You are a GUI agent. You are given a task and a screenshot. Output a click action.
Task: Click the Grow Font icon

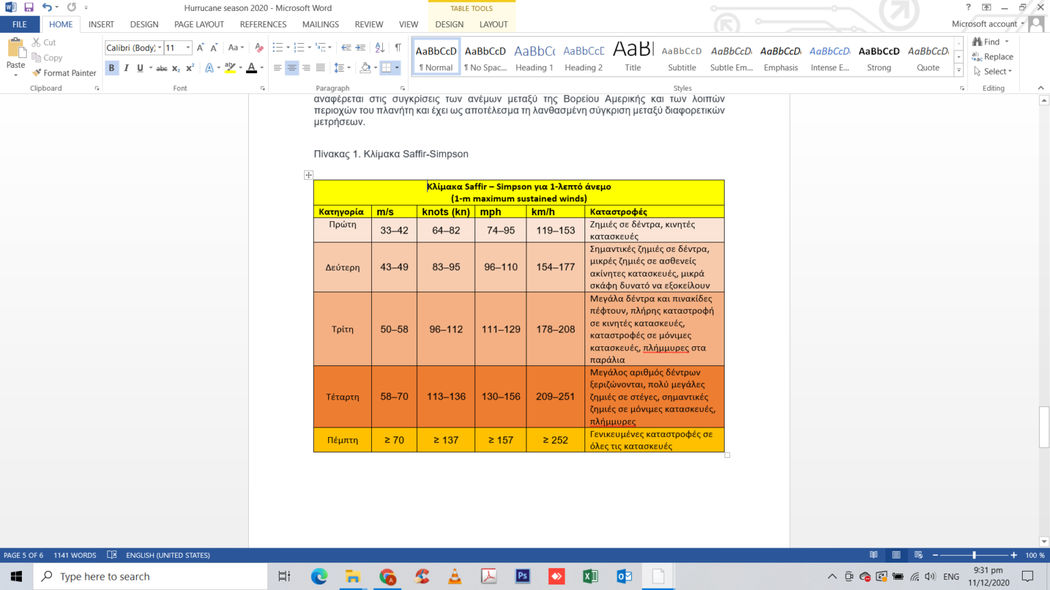point(200,48)
